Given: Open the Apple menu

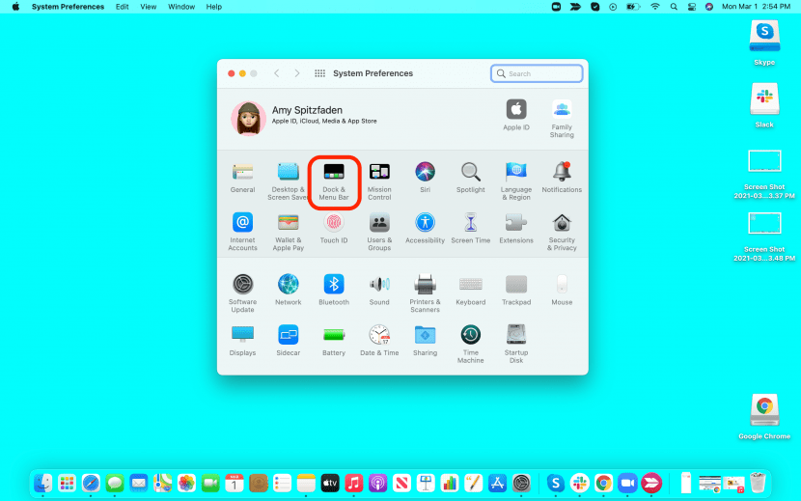Looking at the screenshot, I should (x=15, y=7).
